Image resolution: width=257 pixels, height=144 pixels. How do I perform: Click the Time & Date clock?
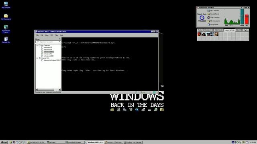pyautogui.click(x=202, y=18)
